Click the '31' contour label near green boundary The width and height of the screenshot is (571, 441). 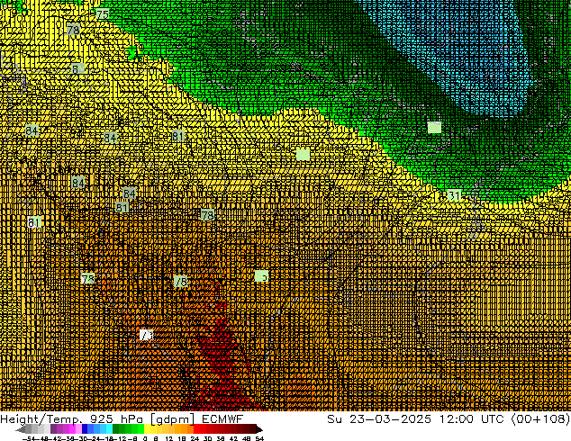(x=454, y=195)
